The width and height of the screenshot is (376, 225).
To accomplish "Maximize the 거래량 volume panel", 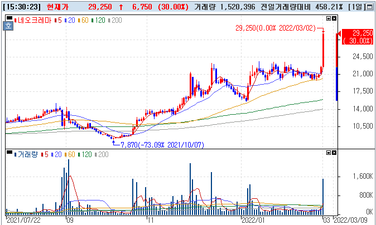I will pos(329,153).
